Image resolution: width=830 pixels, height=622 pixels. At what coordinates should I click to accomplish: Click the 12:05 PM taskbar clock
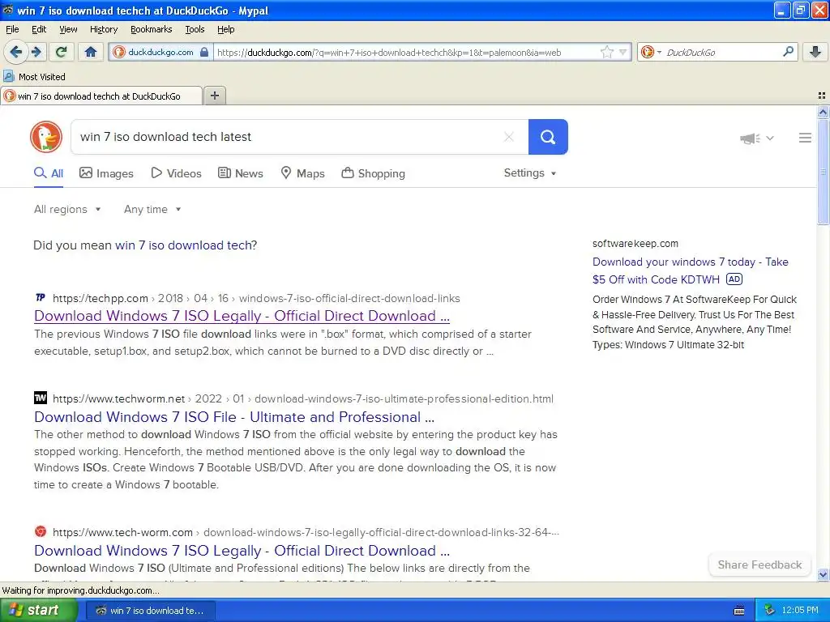click(x=800, y=611)
